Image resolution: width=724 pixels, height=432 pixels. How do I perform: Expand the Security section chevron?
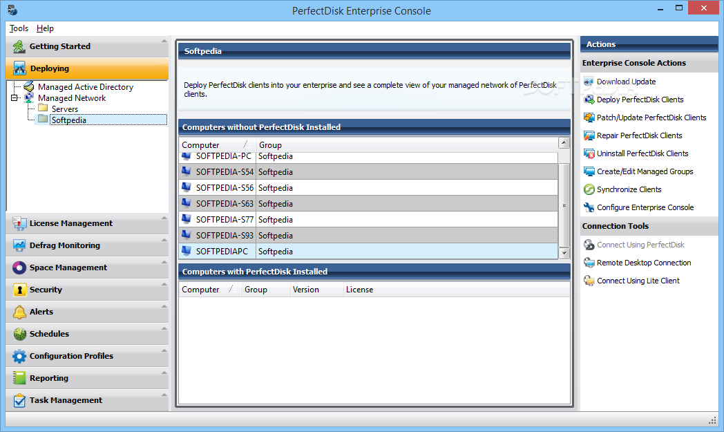pos(164,285)
